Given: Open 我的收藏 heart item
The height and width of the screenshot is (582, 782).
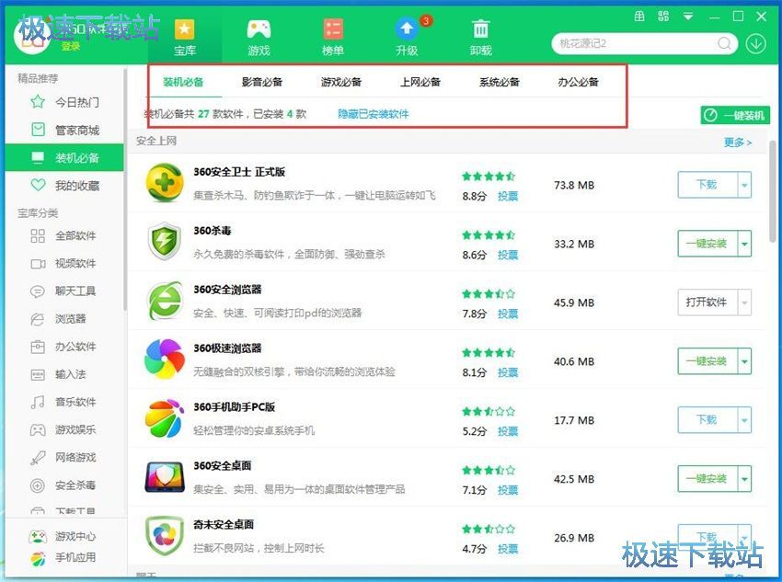Looking at the screenshot, I should 63,186.
